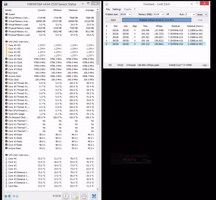Open the times unit dropdown
The height and width of the screenshot is (200, 216).
tap(202, 14)
